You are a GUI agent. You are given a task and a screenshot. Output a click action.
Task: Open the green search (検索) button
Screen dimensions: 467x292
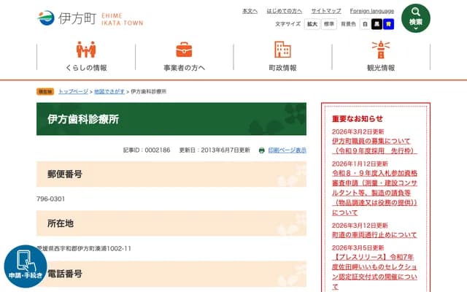[x=415, y=18]
